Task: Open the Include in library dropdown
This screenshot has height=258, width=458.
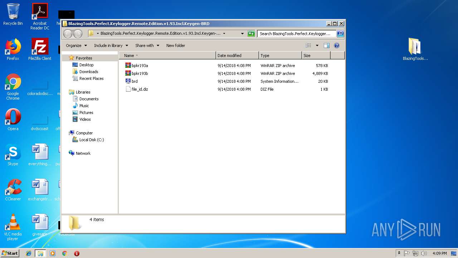Action: coord(111,46)
